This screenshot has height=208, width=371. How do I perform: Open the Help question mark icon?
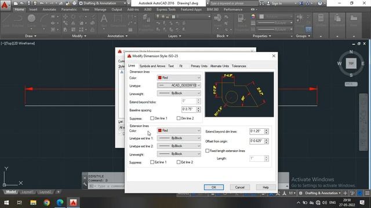tap(320, 3)
